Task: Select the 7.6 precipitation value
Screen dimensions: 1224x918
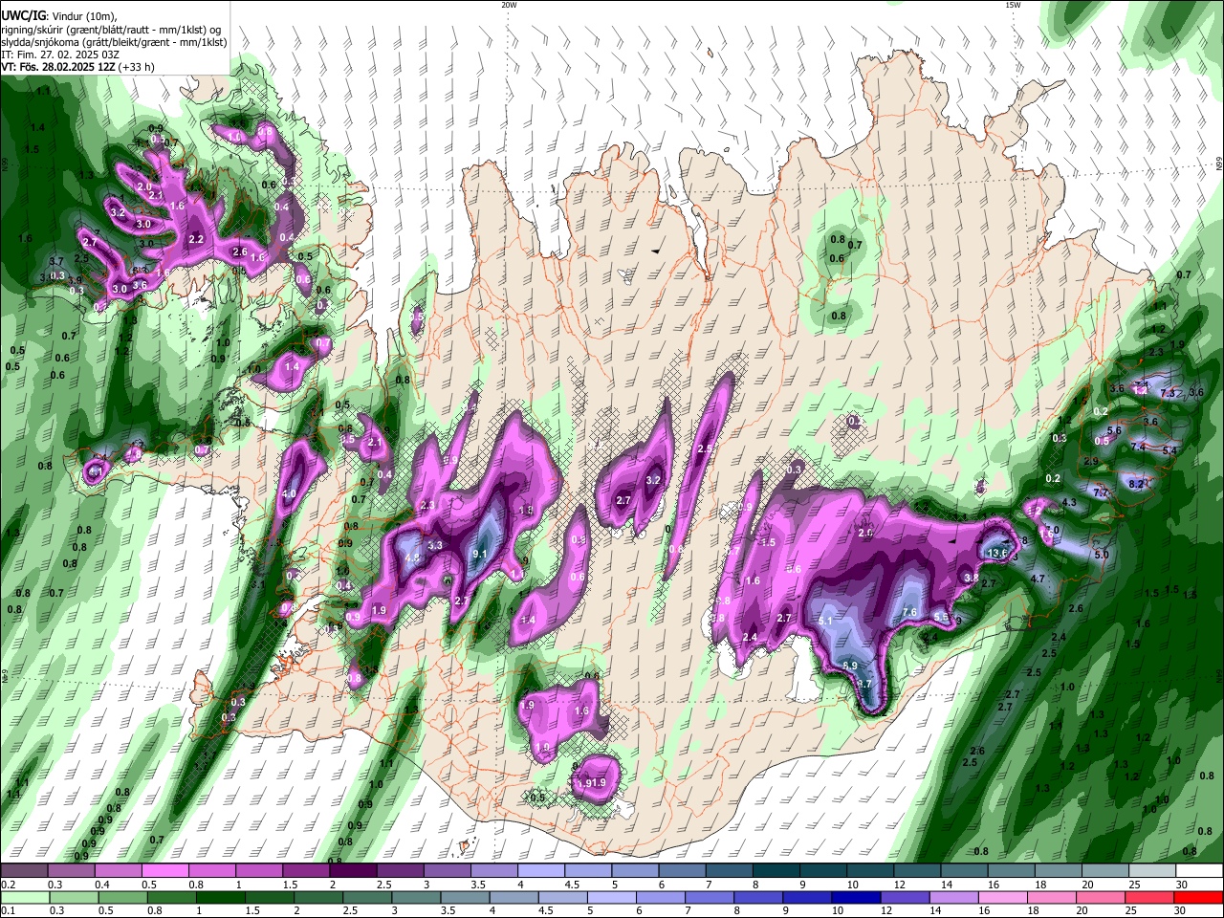Action: [x=909, y=612]
